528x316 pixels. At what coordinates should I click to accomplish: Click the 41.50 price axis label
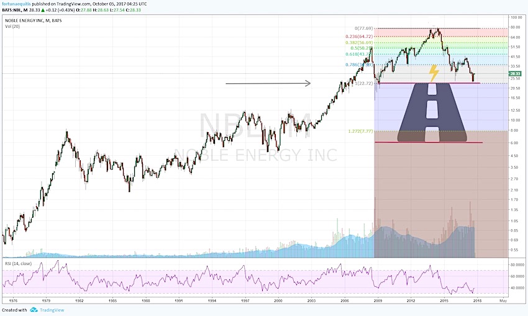click(515, 58)
